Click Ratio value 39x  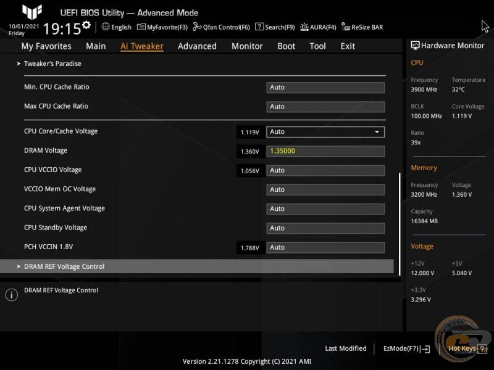click(x=416, y=142)
